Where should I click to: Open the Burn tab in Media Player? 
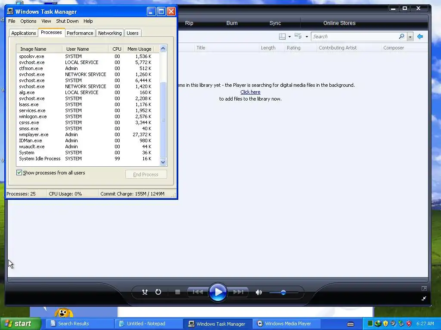click(x=232, y=23)
